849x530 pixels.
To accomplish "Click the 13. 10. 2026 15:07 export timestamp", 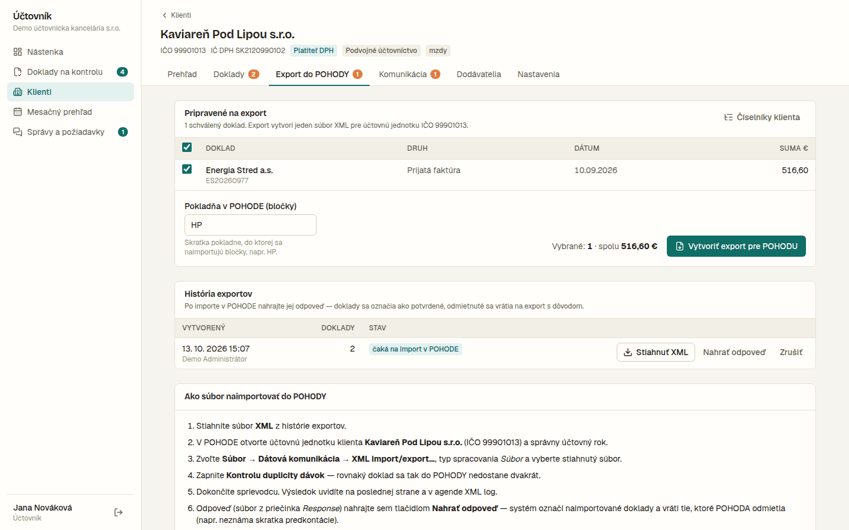I will 216,349.
